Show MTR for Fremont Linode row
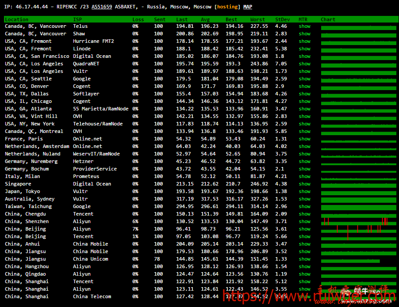The width and height of the screenshot is (399, 307). click(304, 49)
